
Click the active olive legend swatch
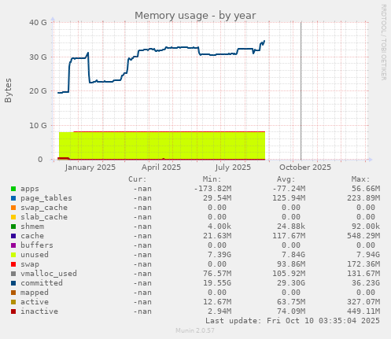coord(13,302)
